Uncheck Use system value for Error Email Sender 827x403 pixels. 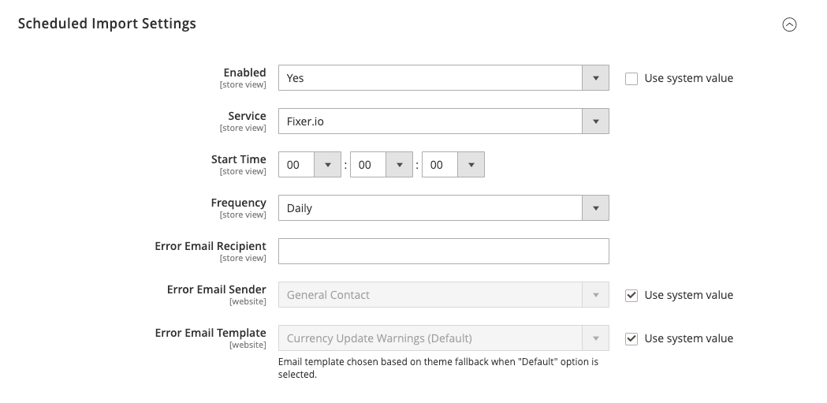[631, 296]
